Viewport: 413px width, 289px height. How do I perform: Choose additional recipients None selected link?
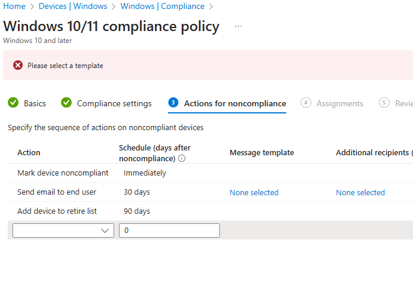point(360,192)
